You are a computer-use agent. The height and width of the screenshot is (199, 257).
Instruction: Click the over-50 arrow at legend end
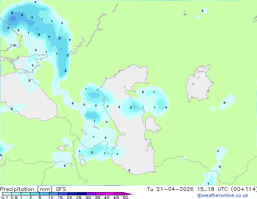click(128, 194)
